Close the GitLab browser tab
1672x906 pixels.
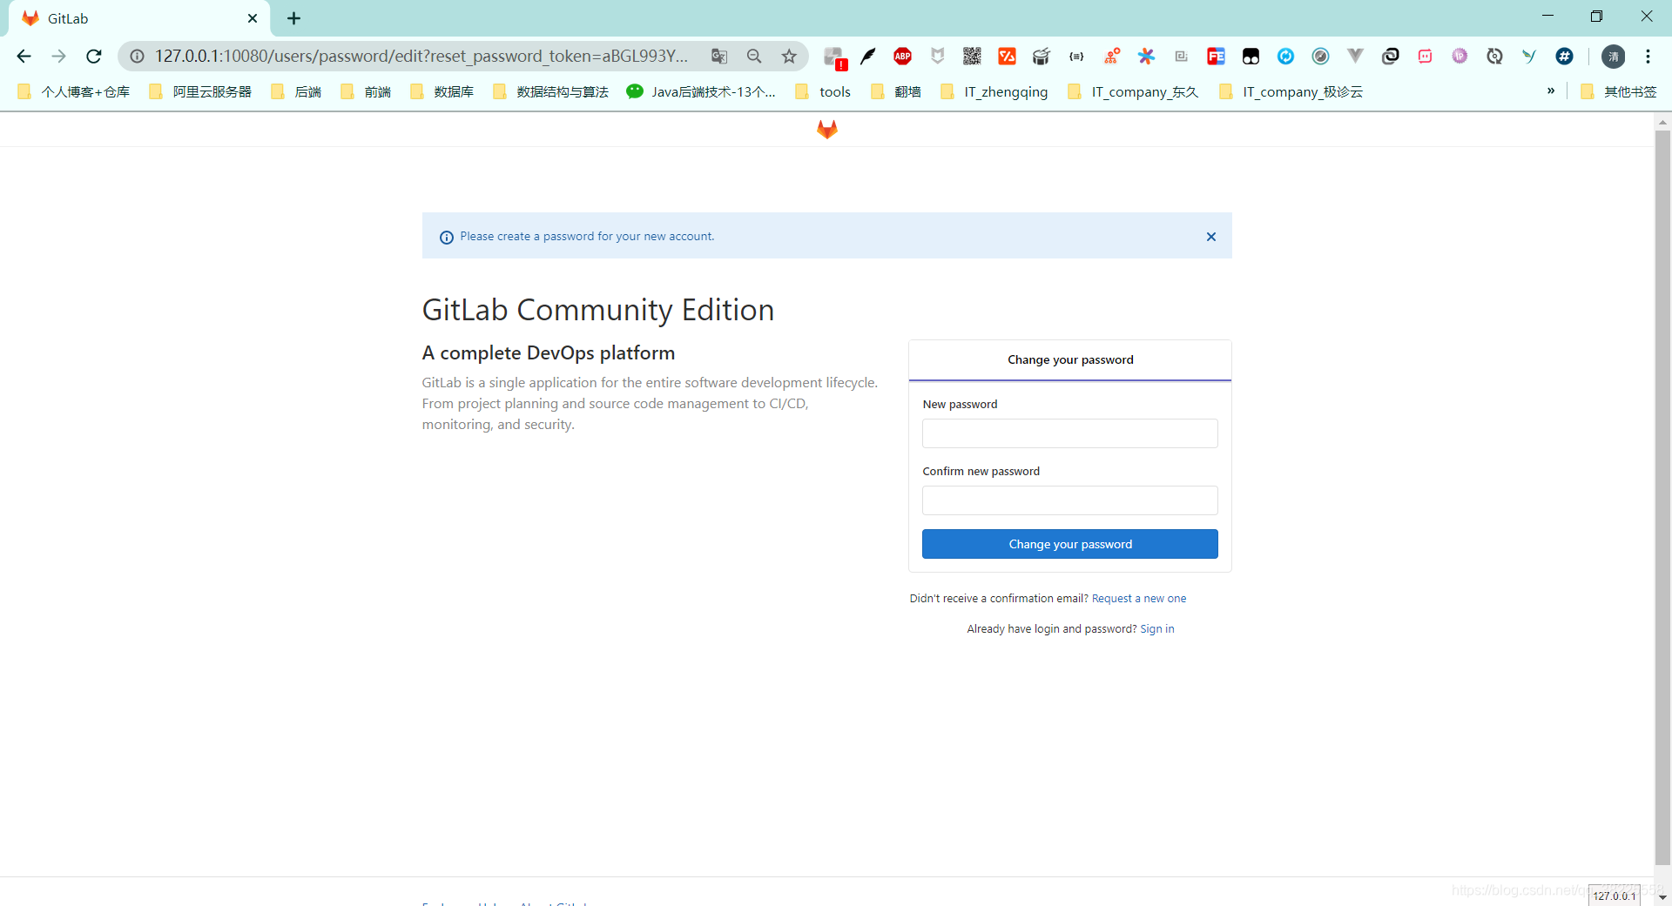pos(253,18)
